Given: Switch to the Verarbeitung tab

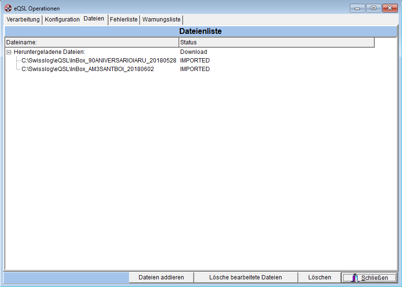Looking at the screenshot, I should click(x=23, y=20).
